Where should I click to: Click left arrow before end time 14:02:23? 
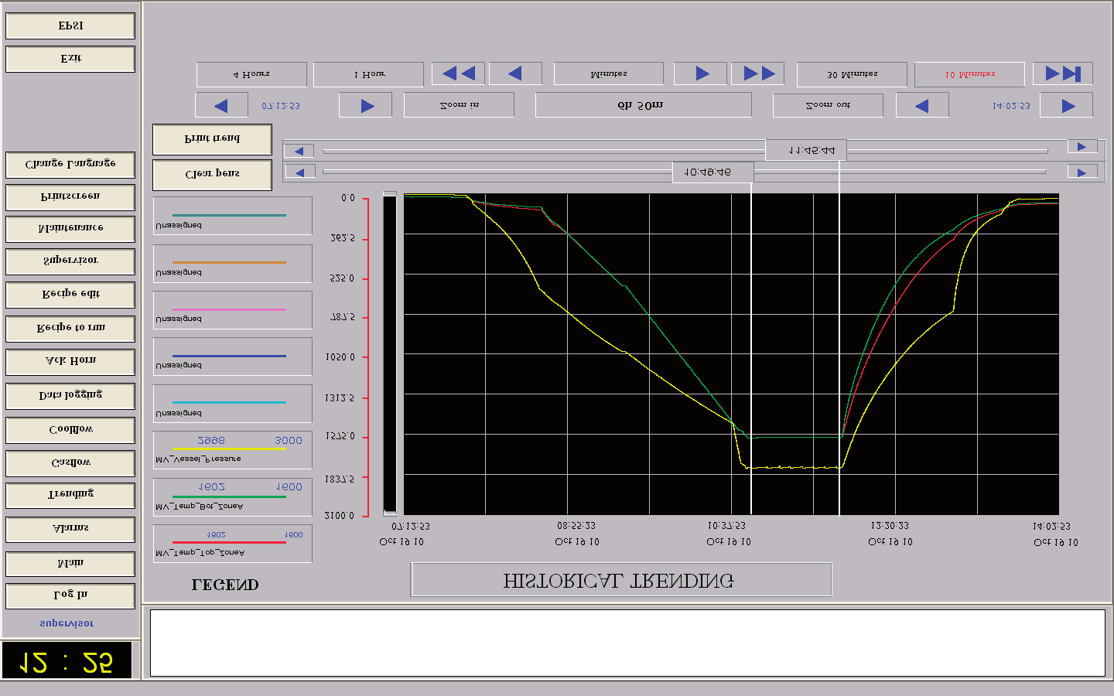pyautogui.click(x=922, y=105)
